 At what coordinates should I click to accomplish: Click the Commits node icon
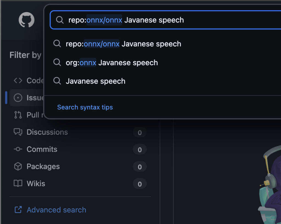click(18, 149)
